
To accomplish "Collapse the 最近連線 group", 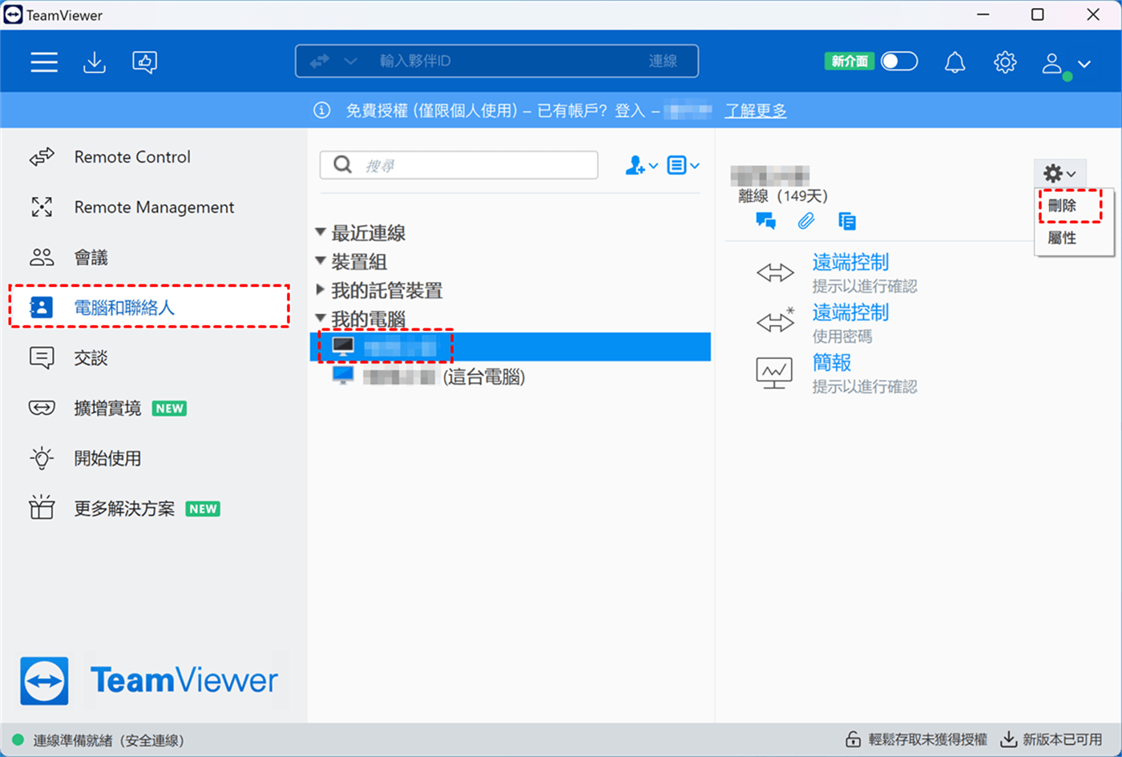I will [x=321, y=232].
